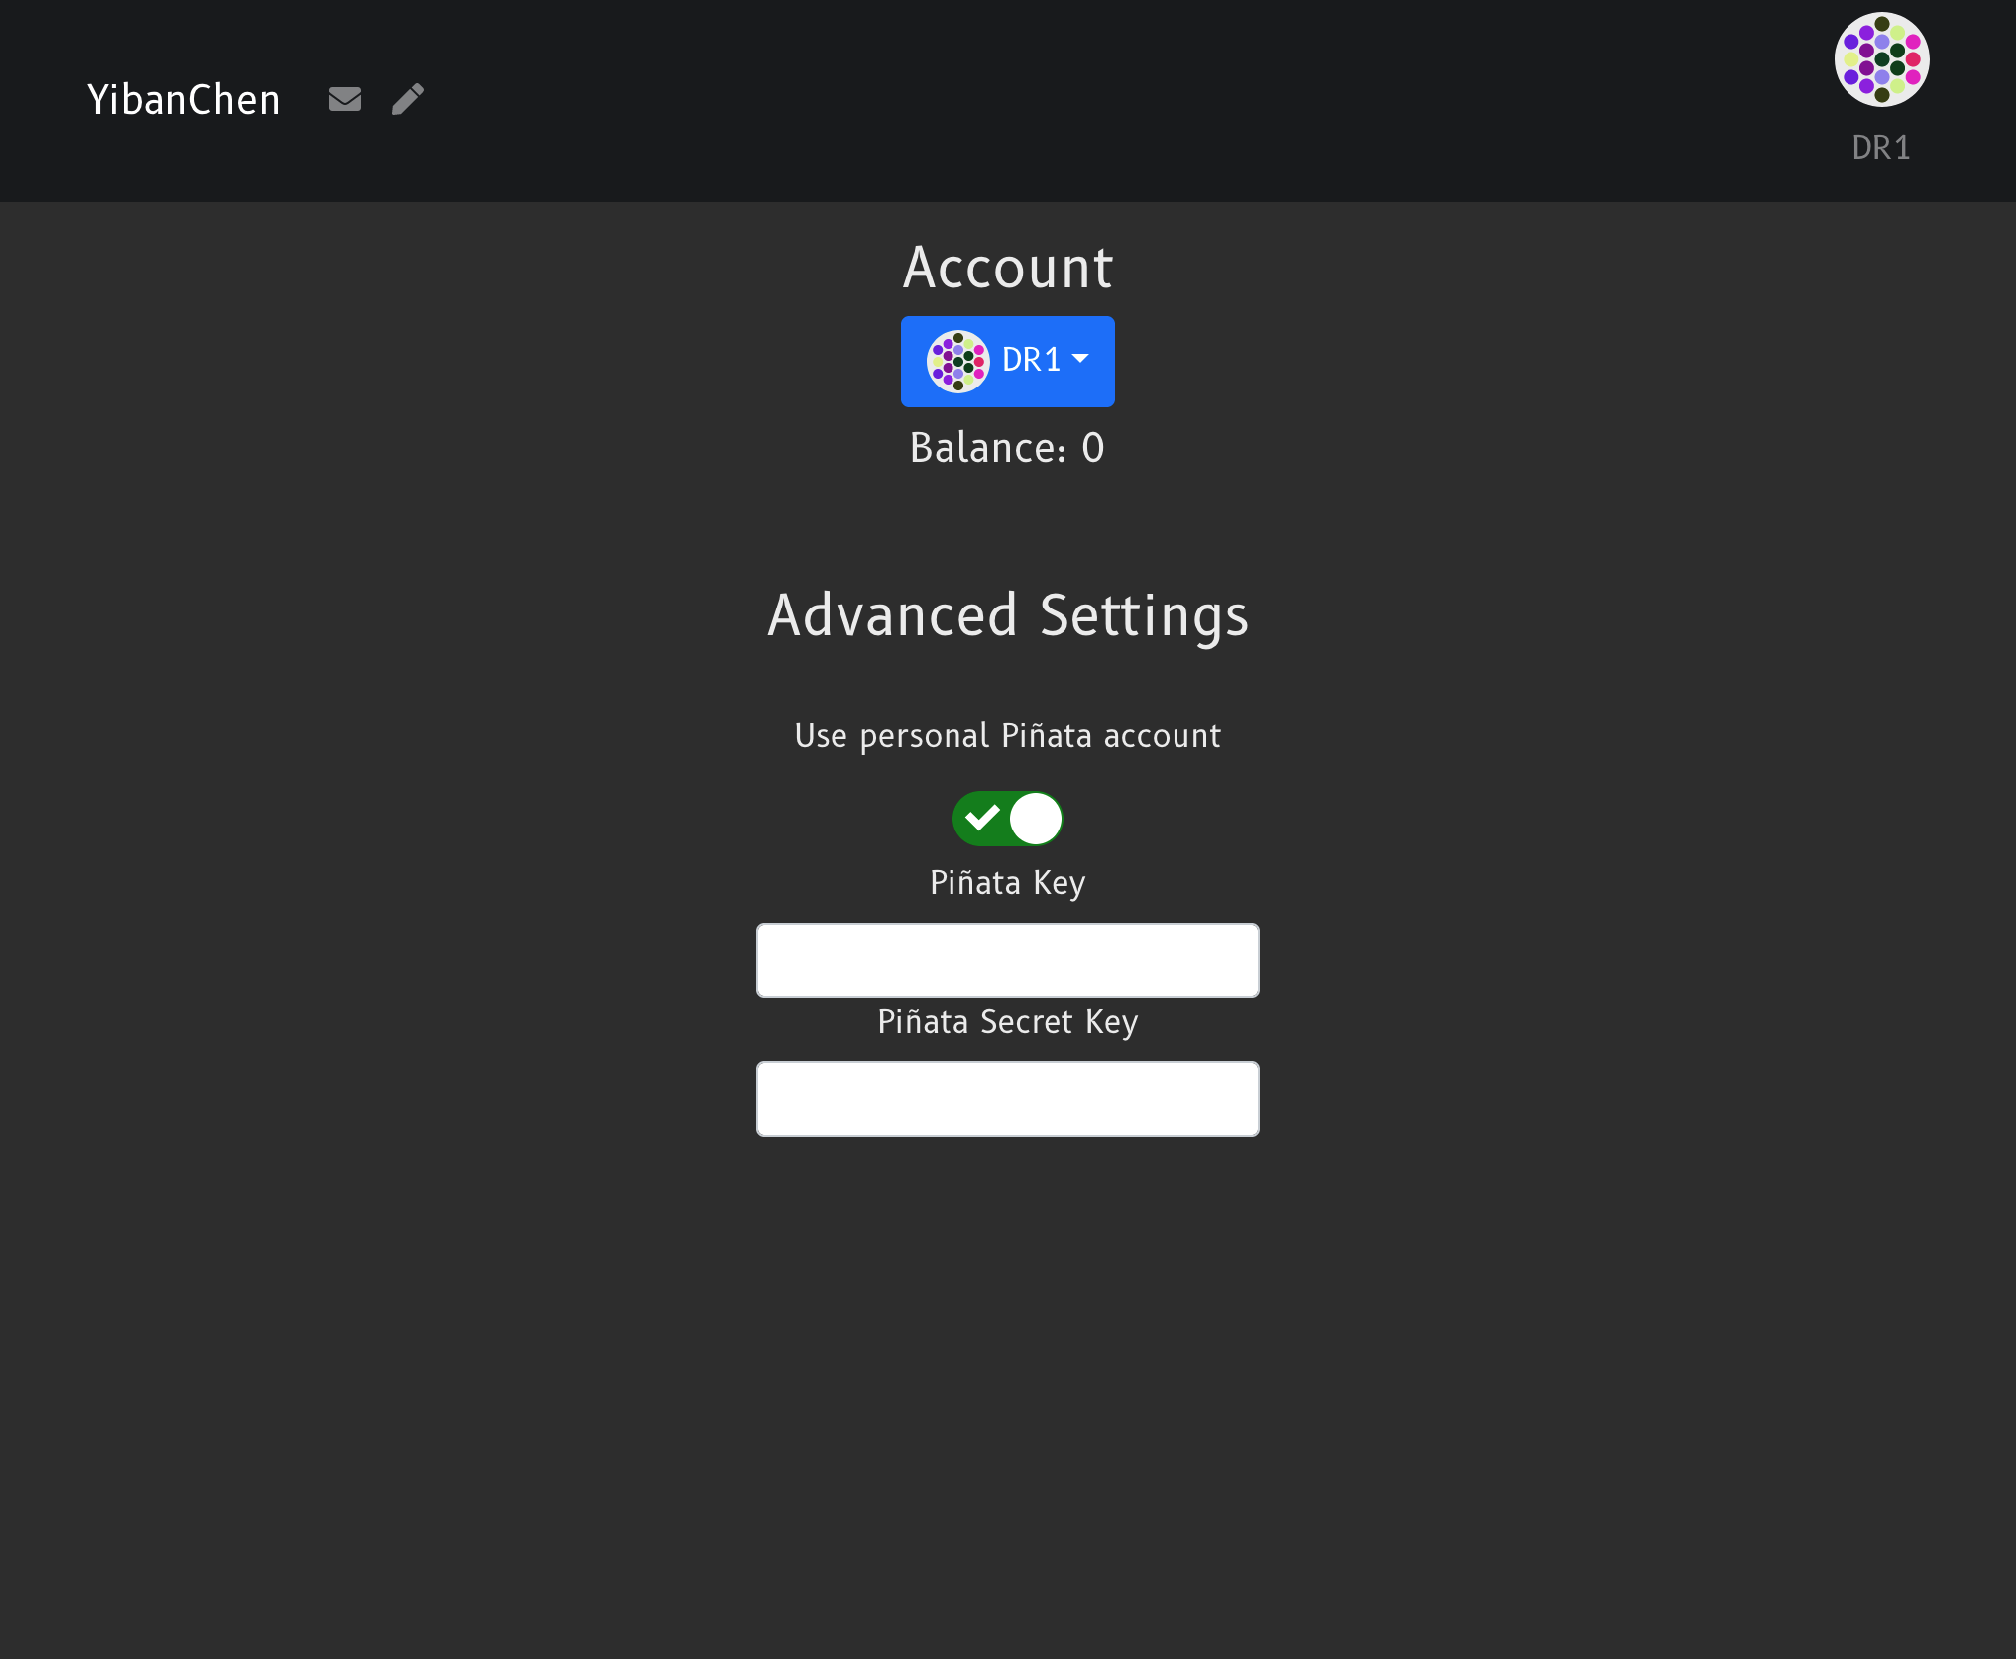Screen dimensions: 2016x1659
Task: Click the identicon inside the DR1 button
Action: click(x=957, y=361)
